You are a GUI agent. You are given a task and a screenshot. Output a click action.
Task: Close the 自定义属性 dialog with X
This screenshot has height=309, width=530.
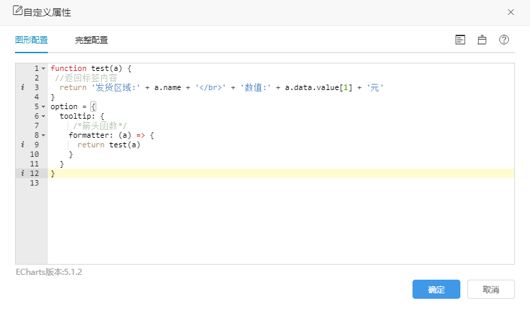511,12
